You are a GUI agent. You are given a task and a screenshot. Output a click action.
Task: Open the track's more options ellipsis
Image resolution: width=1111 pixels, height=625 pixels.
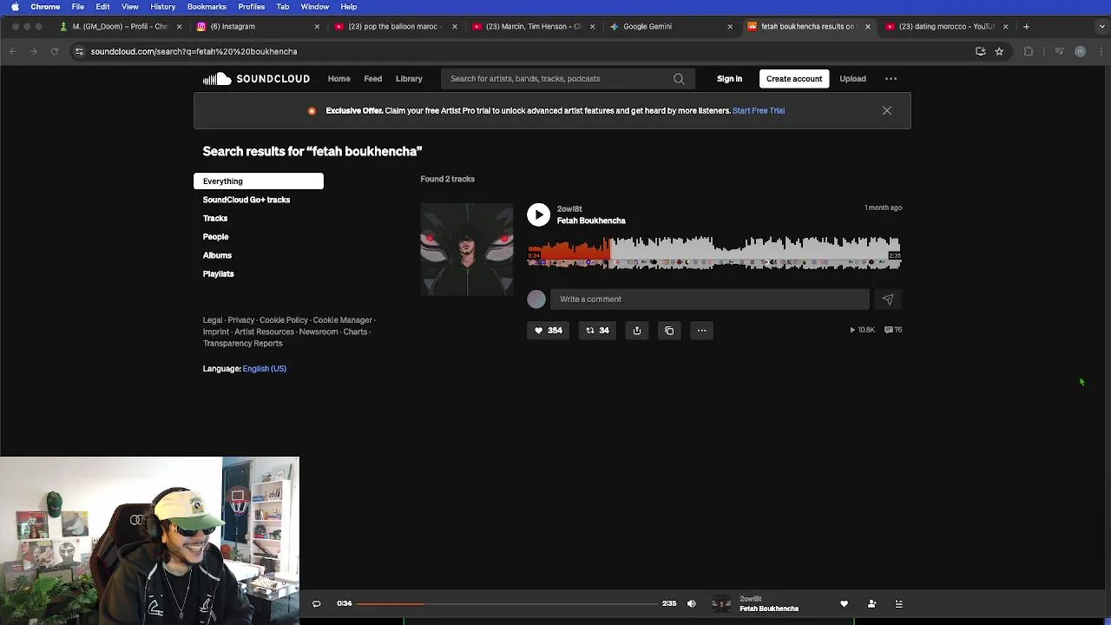(701, 330)
